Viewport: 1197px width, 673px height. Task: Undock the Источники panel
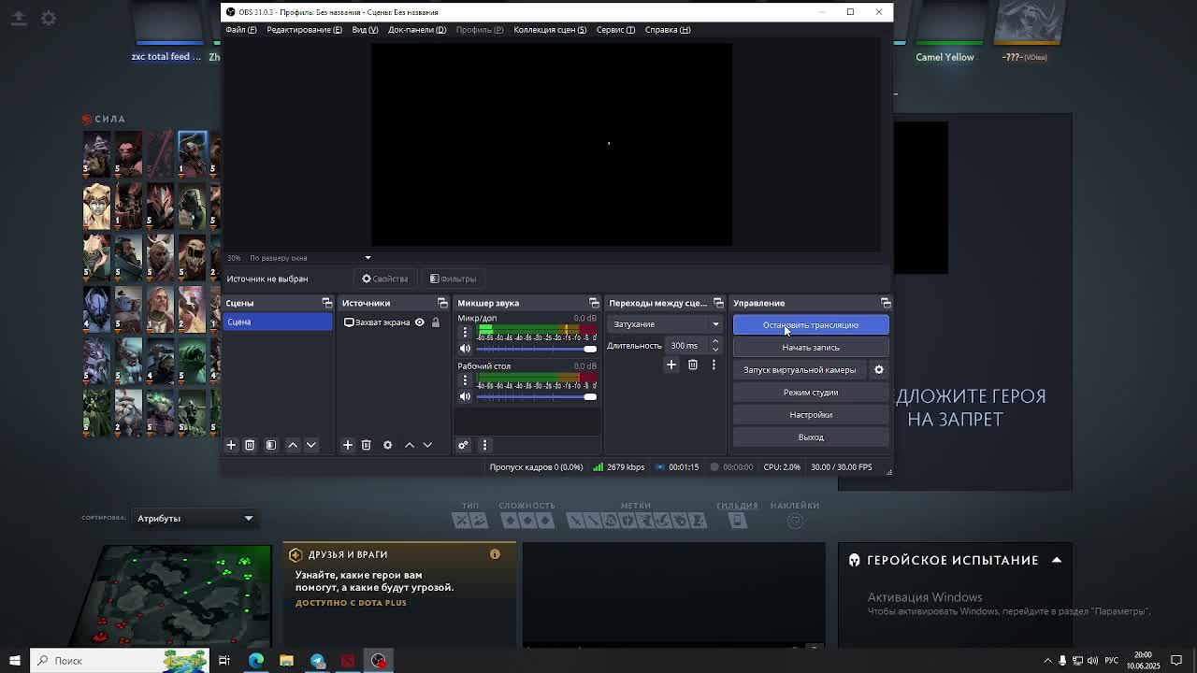tap(442, 303)
